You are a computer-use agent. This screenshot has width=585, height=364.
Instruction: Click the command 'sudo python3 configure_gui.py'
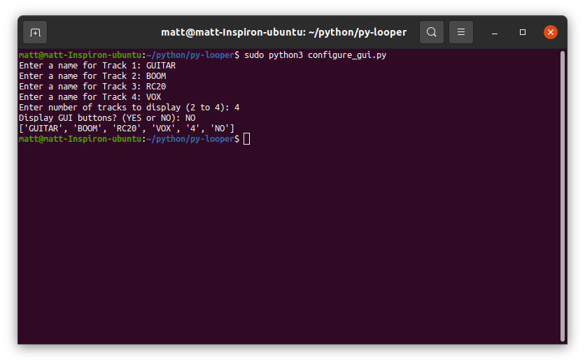click(x=316, y=55)
